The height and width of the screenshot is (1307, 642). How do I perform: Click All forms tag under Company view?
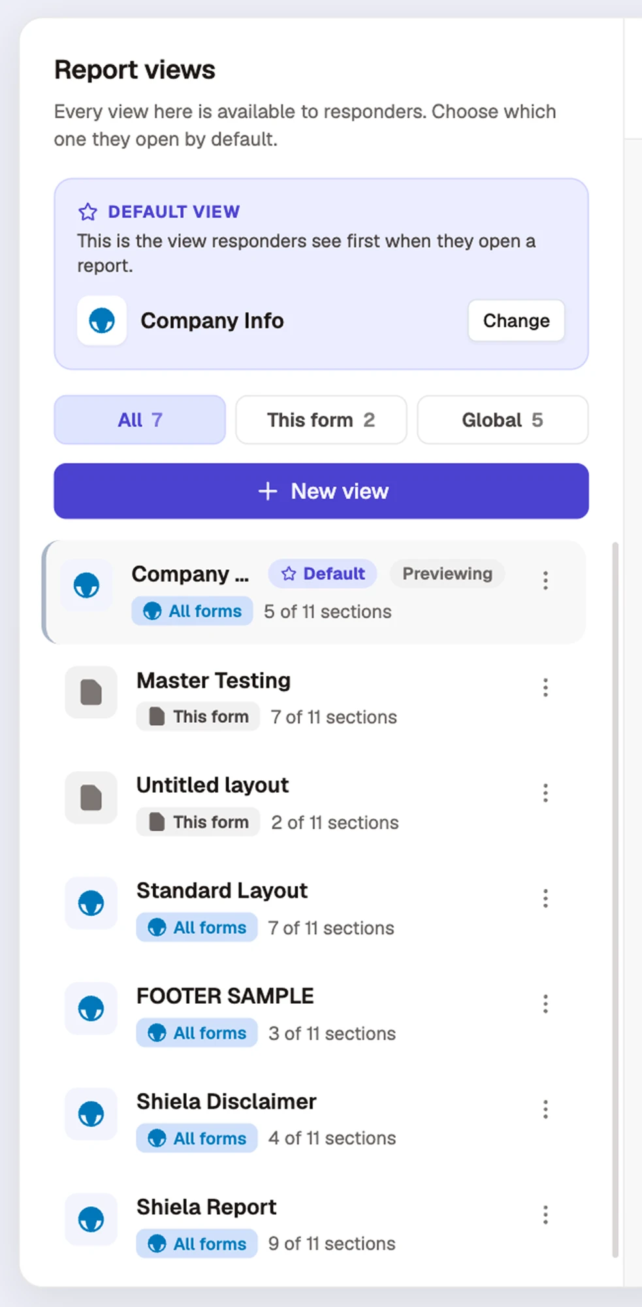coord(192,612)
